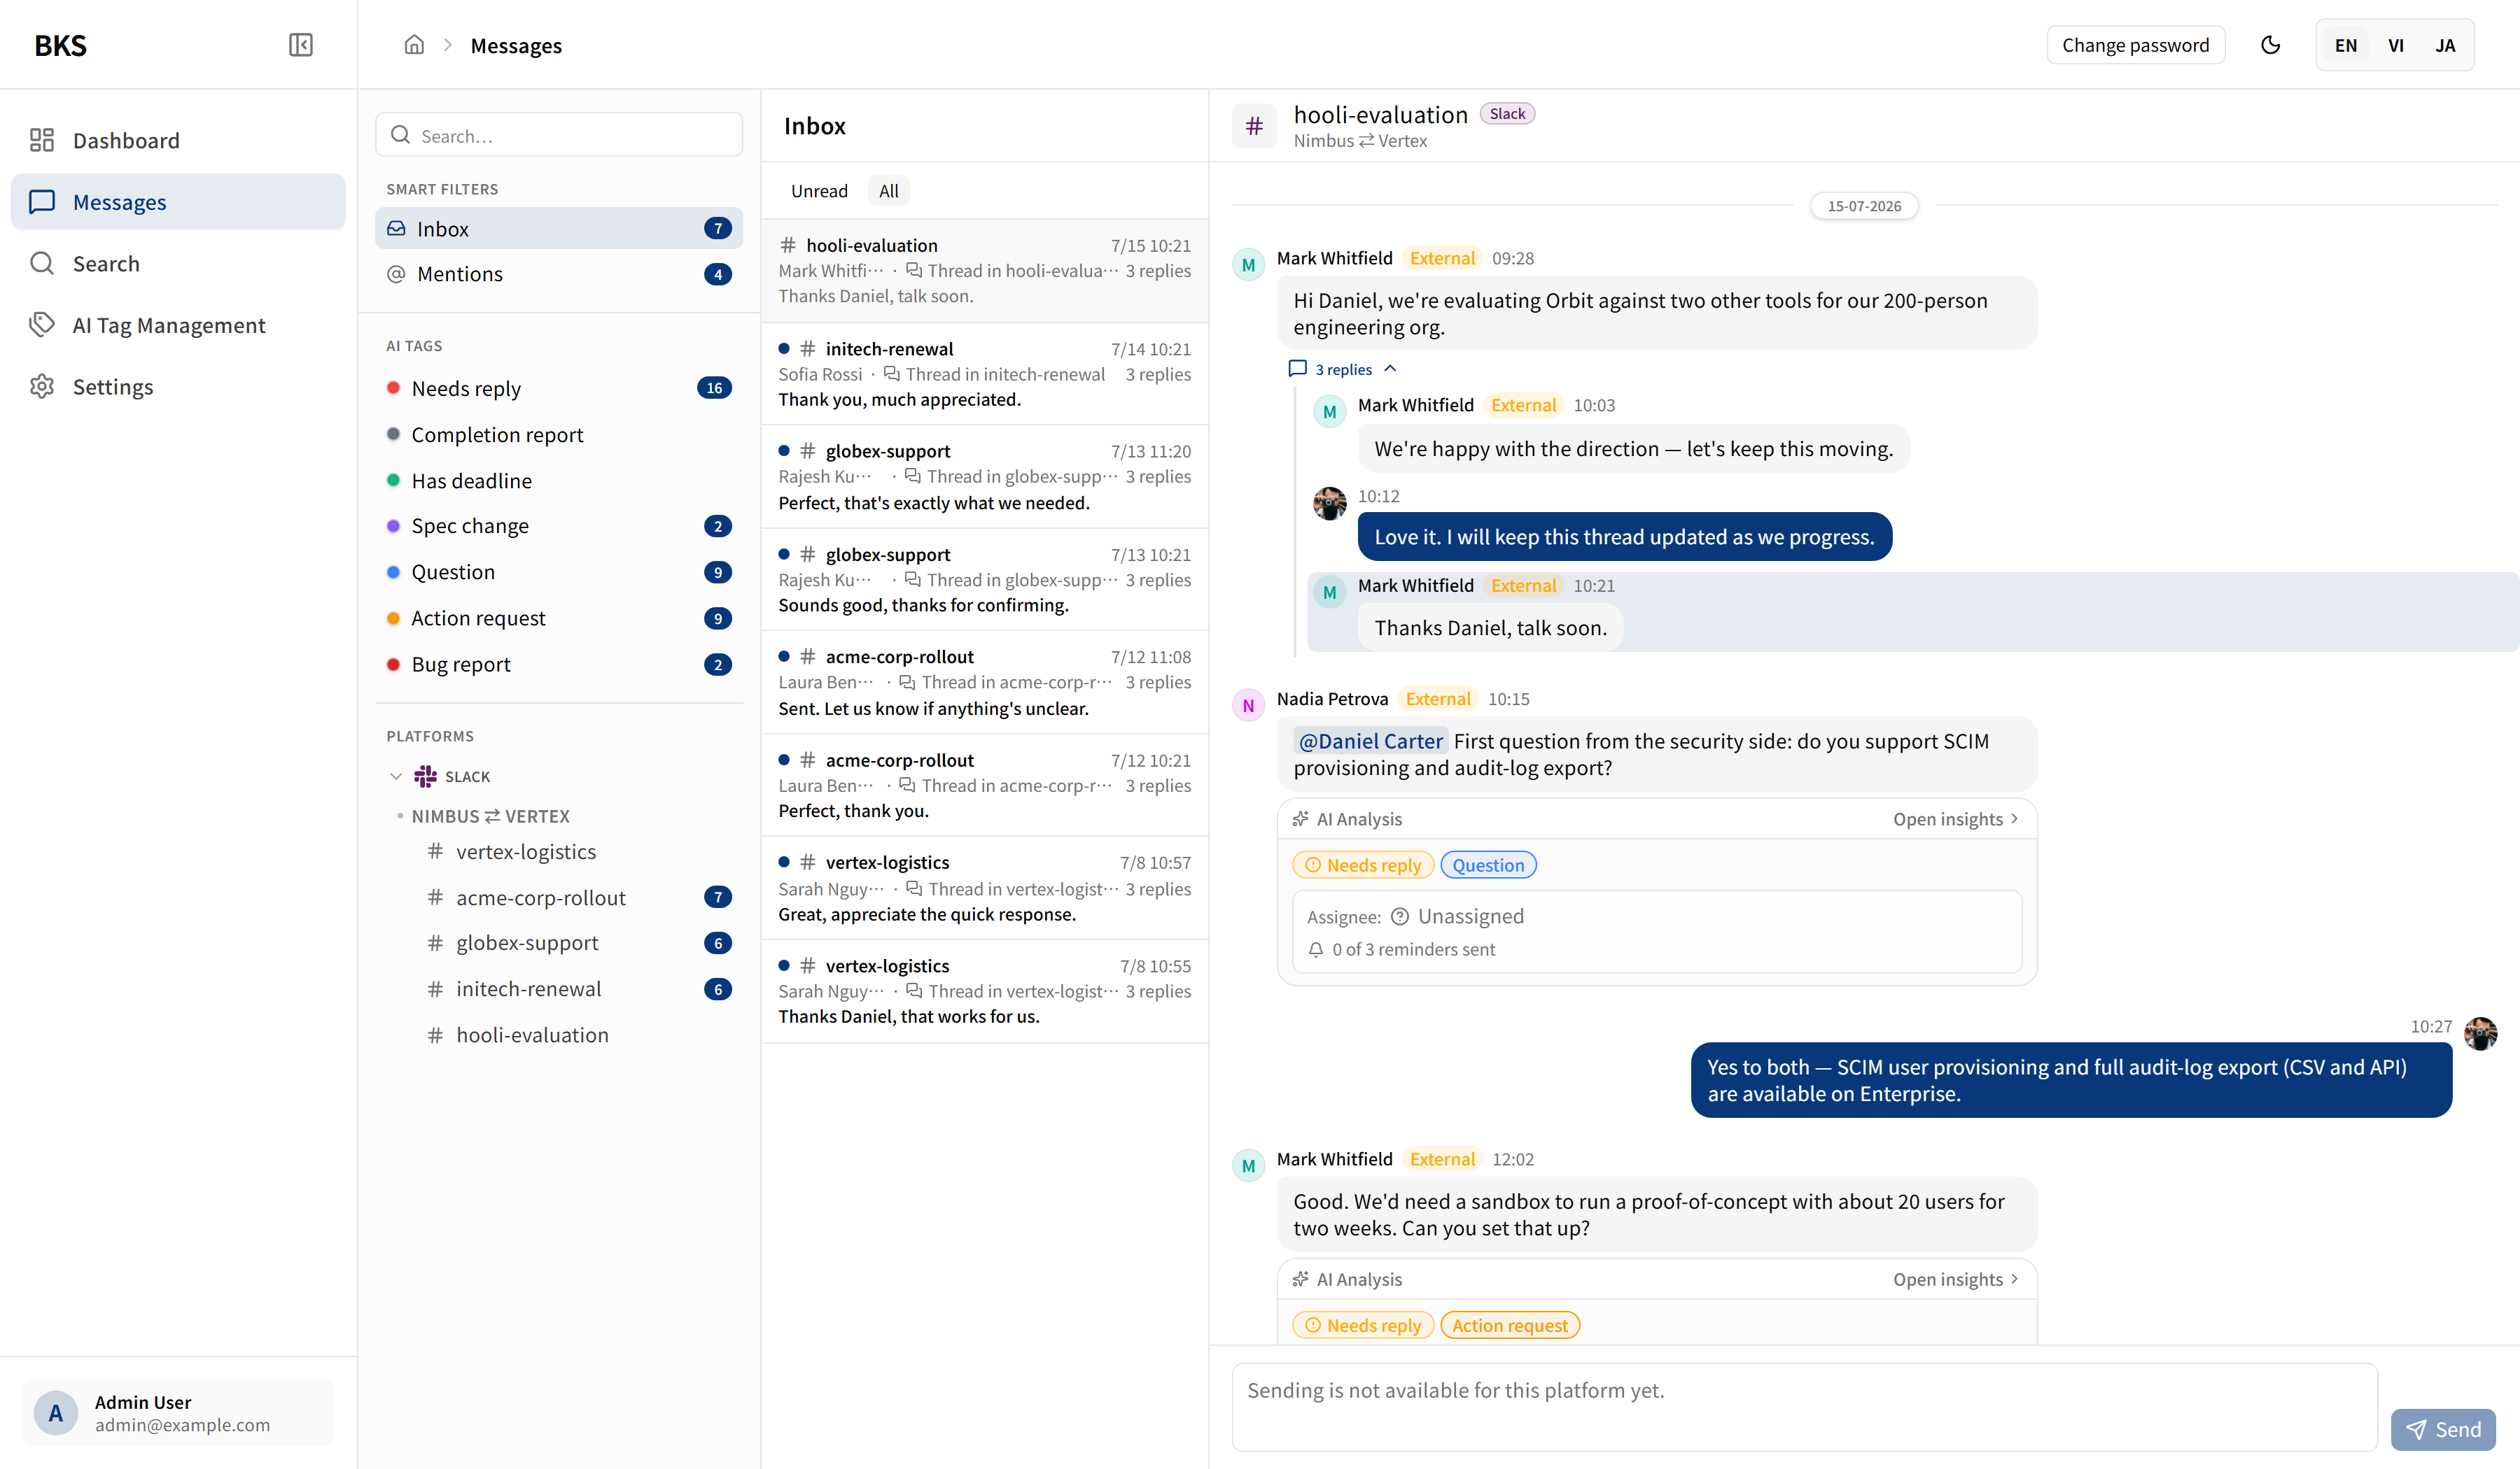Click the Dashboard grid icon
This screenshot has height=1469, width=2520.
click(42, 140)
